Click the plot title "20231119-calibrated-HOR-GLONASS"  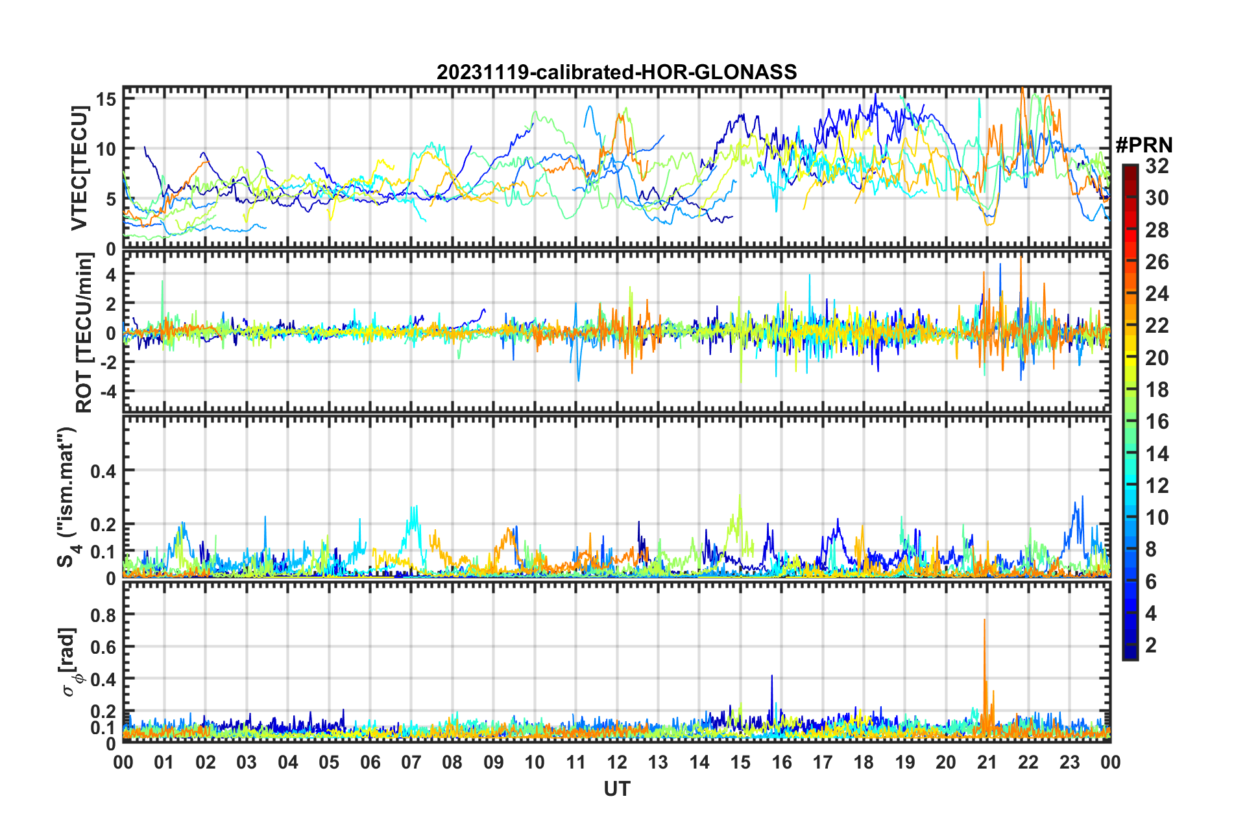[x=616, y=72]
